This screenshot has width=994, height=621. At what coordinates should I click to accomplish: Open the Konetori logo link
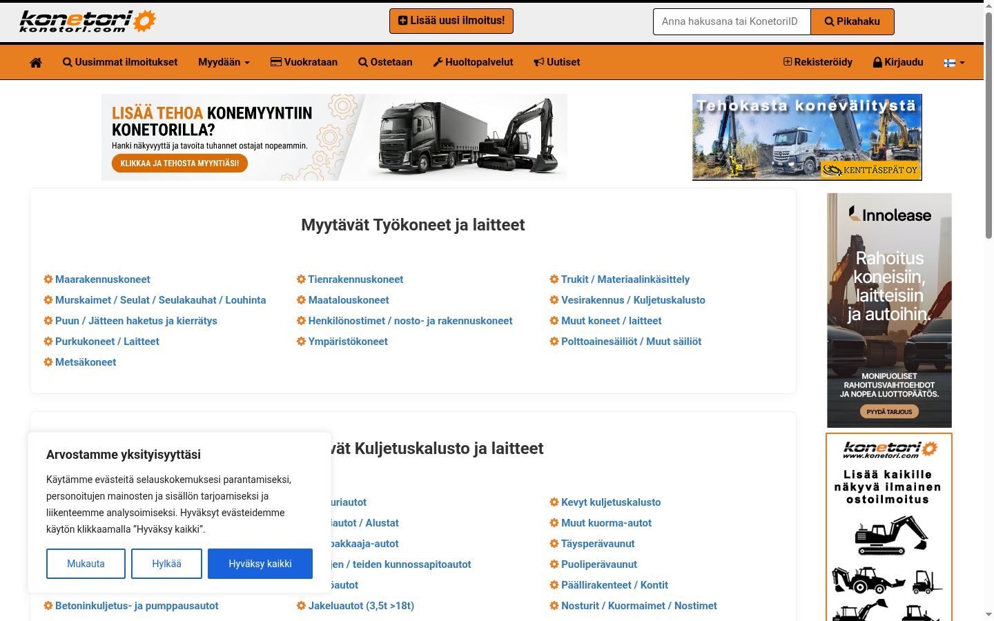[x=88, y=21]
